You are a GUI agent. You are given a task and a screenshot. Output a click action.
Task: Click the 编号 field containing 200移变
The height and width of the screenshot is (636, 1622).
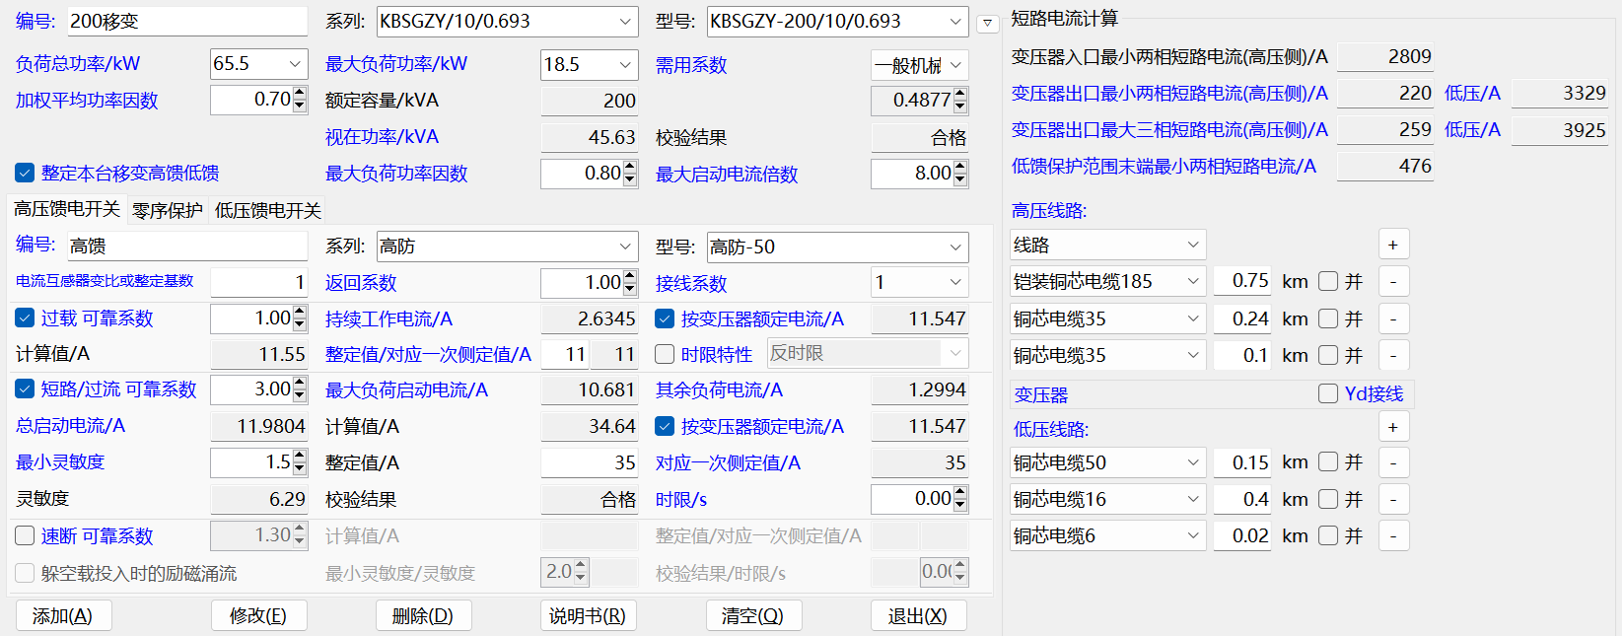pyautogui.click(x=187, y=22)
